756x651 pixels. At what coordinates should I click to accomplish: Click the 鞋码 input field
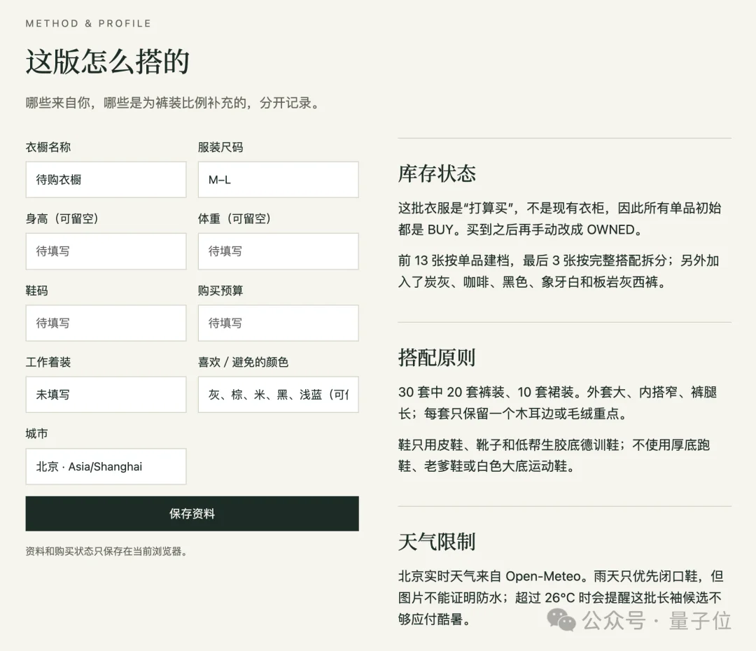pos(106,323)
